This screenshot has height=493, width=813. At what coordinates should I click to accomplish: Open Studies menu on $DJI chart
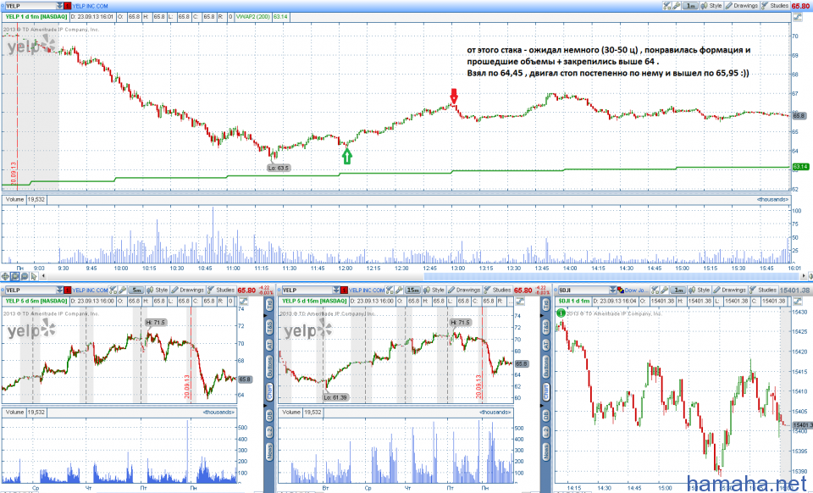coord(763,291)
